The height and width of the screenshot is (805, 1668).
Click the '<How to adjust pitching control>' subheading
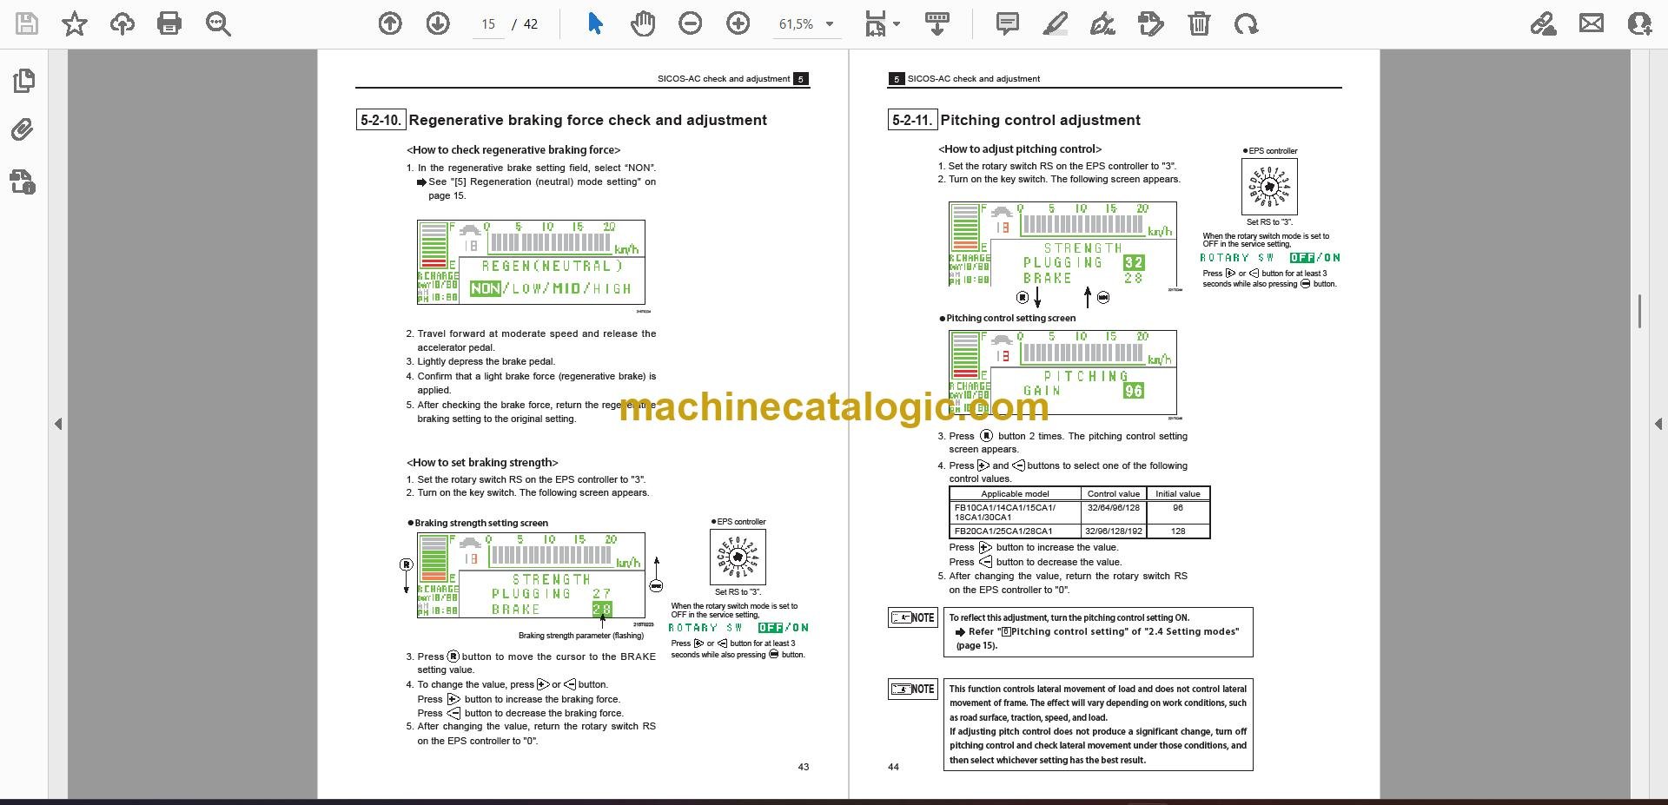pyautogui.click(x=1020, y=148)
